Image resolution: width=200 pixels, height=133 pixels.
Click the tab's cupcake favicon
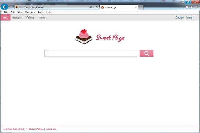102,7
